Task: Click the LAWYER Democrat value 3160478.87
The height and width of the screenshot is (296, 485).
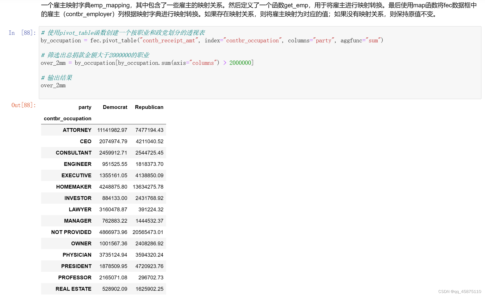Action: (x=113, y=210)
